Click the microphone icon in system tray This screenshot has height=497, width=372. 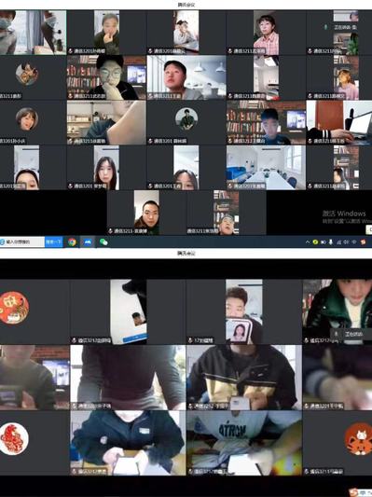tap(330, 242)
